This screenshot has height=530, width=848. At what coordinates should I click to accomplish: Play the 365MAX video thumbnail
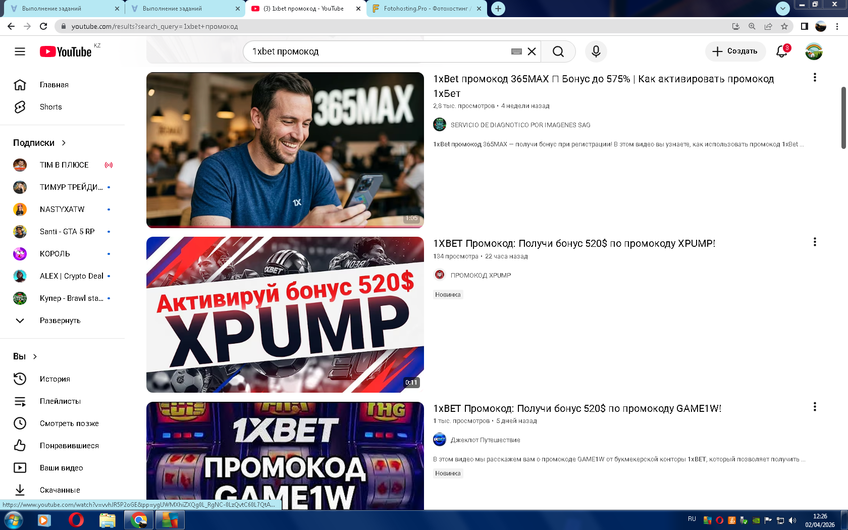pyautogui.click(x=285, y=150)
